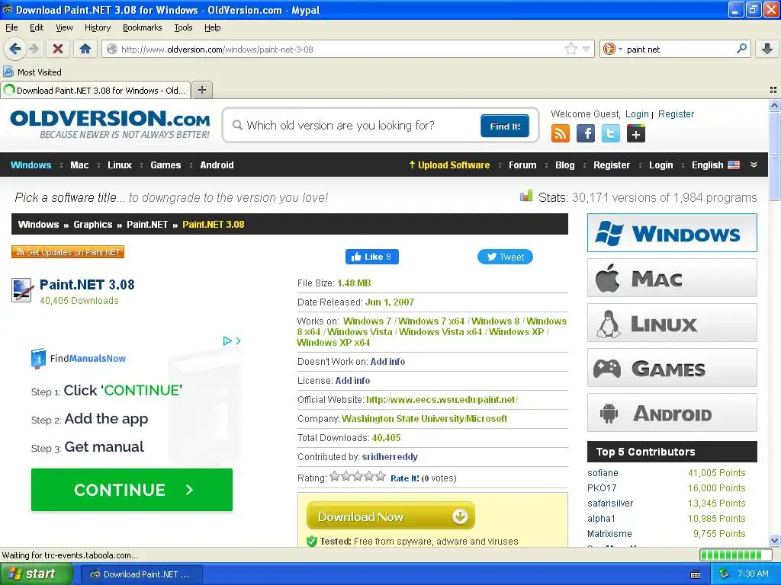The width and height of the screenshot is (781, 585).
Task: Select the Mac platform sidebar banner
Action: pyautogui.click(x=672, y=277)
